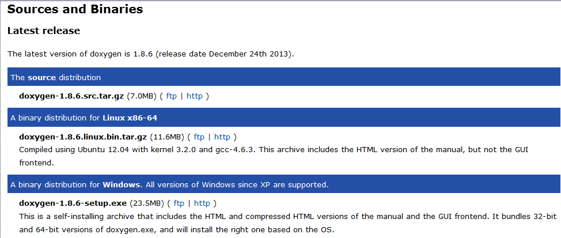Click the "Sources and Binaries" heading
The height and width of the screenshot is (238, 561).
click(x=75, y=9)
